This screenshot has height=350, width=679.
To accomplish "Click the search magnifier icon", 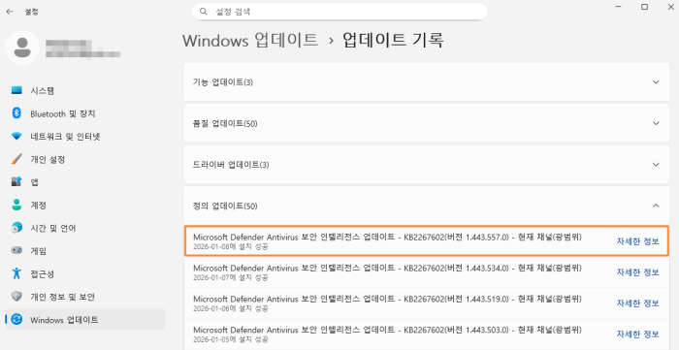I will click(203, 12).
